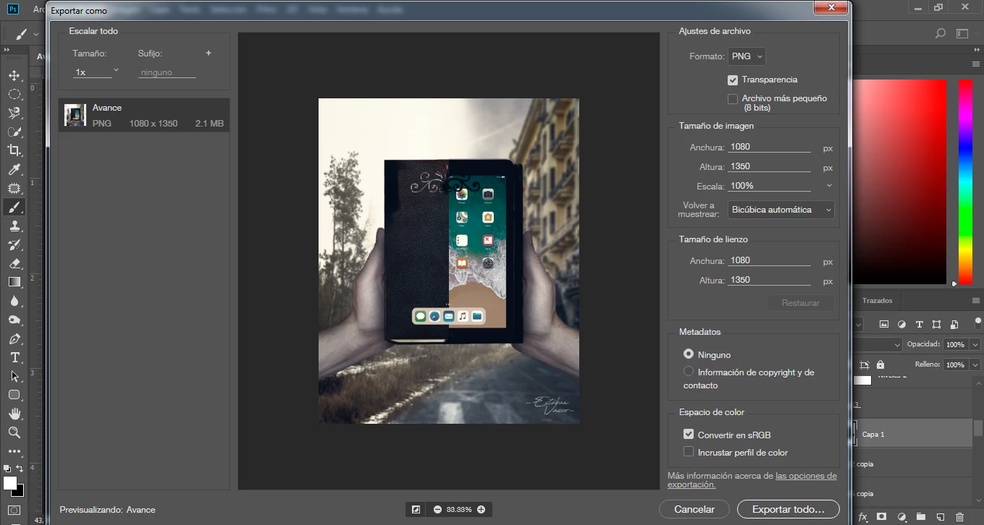Select the Información de copyright radio button
This screenshot has width=984, height=525.
tap(688, 371)
